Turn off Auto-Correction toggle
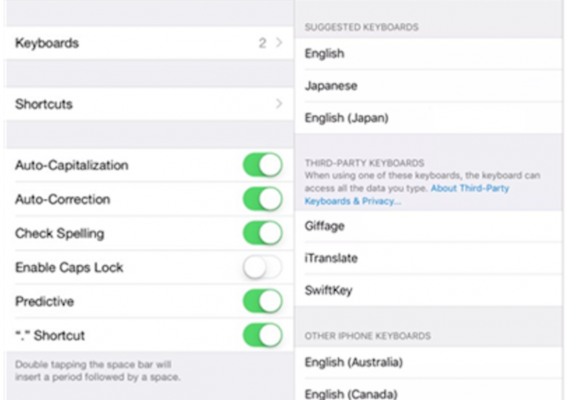The height and width of the screenshot is (400, 567). (262, 199)
